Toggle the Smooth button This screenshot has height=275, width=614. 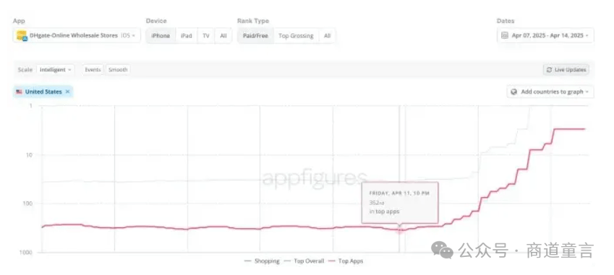(118, 69)
